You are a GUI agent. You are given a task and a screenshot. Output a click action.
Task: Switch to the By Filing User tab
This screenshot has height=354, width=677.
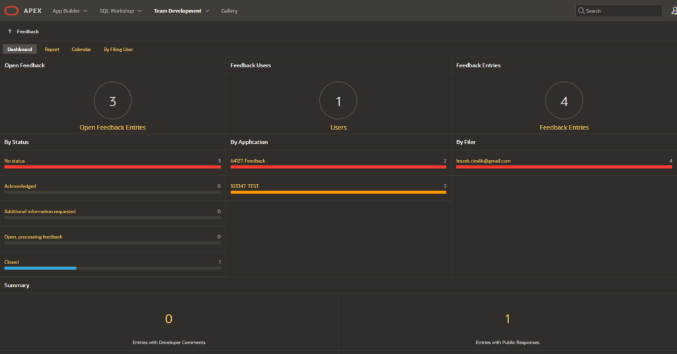tap(118, 49)
